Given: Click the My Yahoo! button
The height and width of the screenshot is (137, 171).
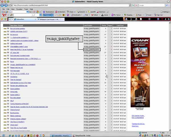Looking at the screenshot, I should click(x=116, y=15).
